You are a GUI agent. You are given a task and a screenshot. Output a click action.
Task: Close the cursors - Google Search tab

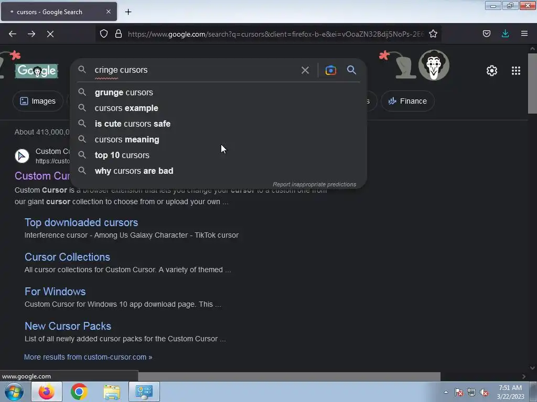pos(108,12)
